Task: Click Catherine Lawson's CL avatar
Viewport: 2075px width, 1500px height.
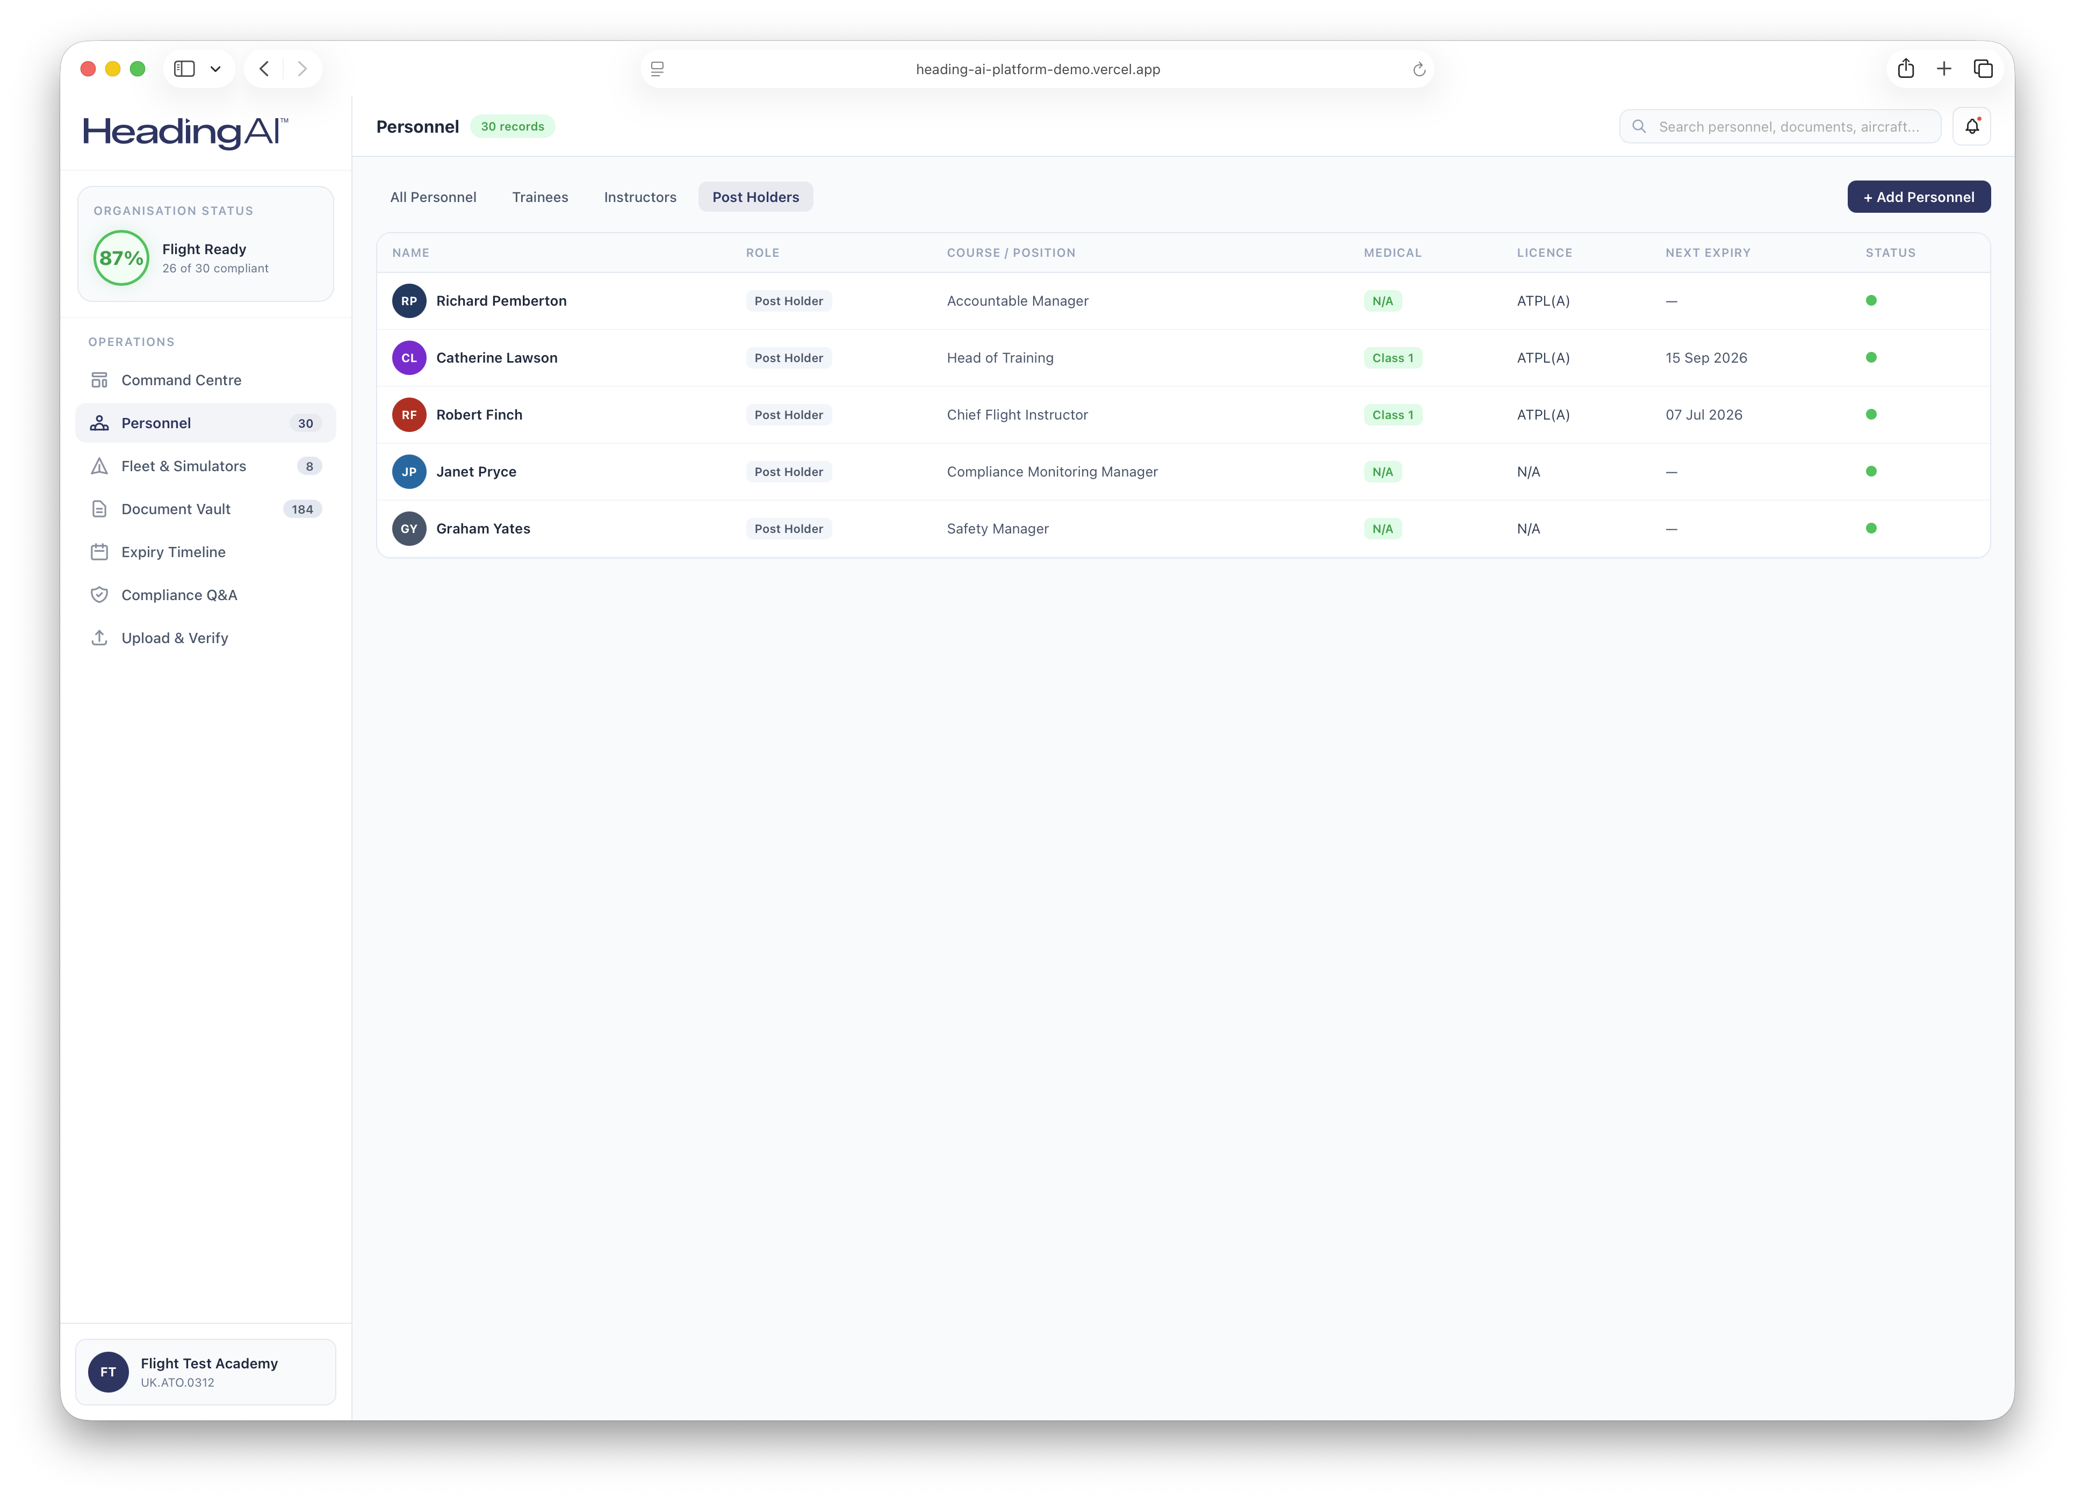Action: 409,358
